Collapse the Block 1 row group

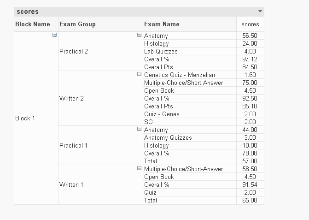55,35
